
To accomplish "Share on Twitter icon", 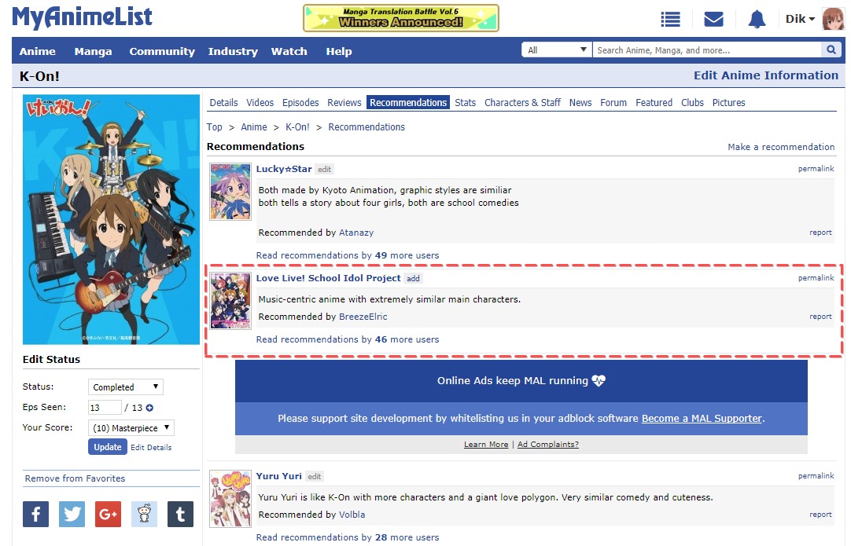I will click(72, 514).
